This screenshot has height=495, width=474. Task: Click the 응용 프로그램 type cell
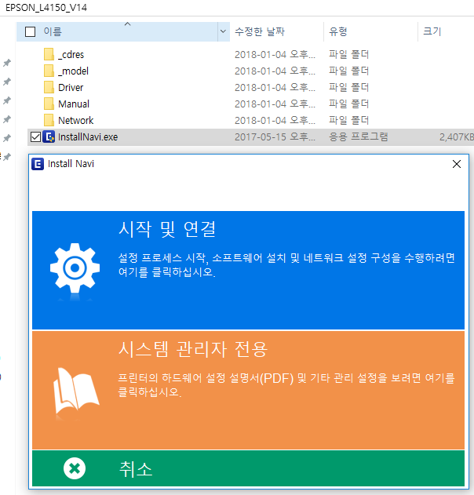[x=358, y=136]
